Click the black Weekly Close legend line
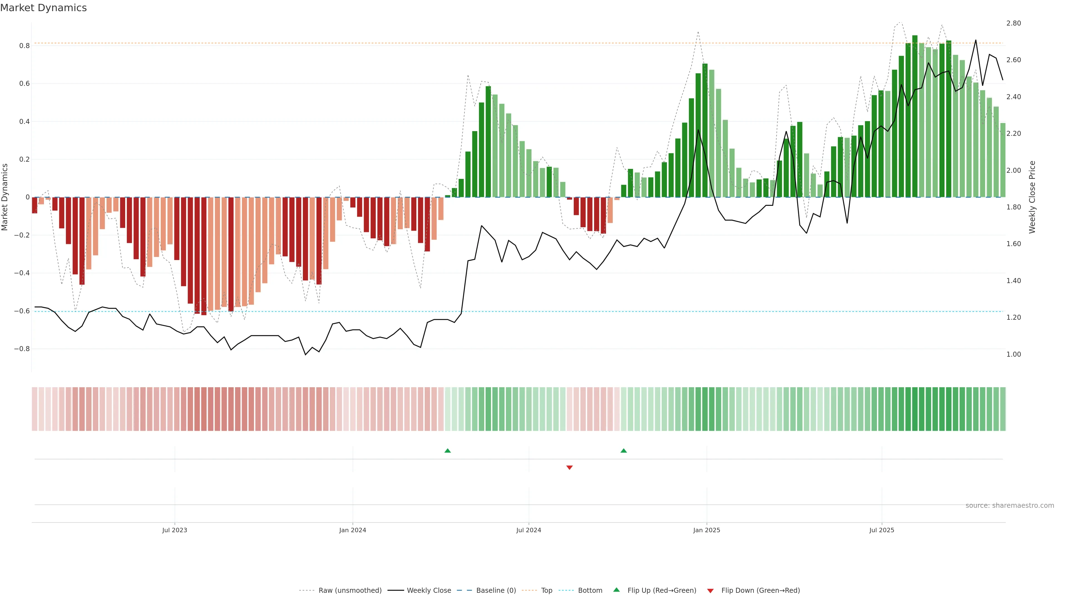The width and height of the screenshot is (1068, 600). [x=395, y=591]
